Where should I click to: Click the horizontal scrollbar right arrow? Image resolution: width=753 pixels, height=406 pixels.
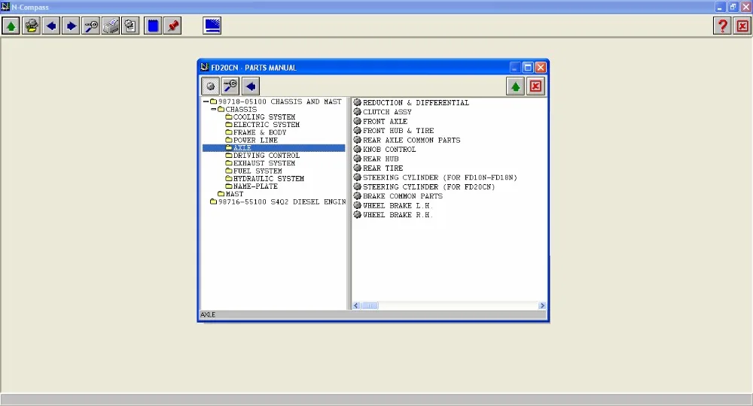pyautogui.click(x=542, y=305)
